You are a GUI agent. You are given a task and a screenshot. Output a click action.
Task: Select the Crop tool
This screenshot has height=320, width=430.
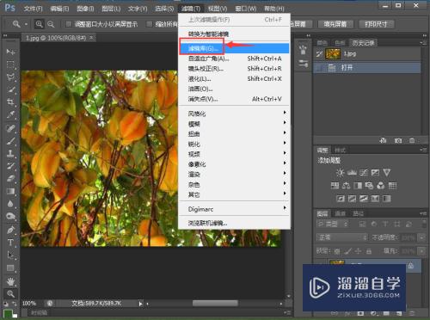pos(10,102)
